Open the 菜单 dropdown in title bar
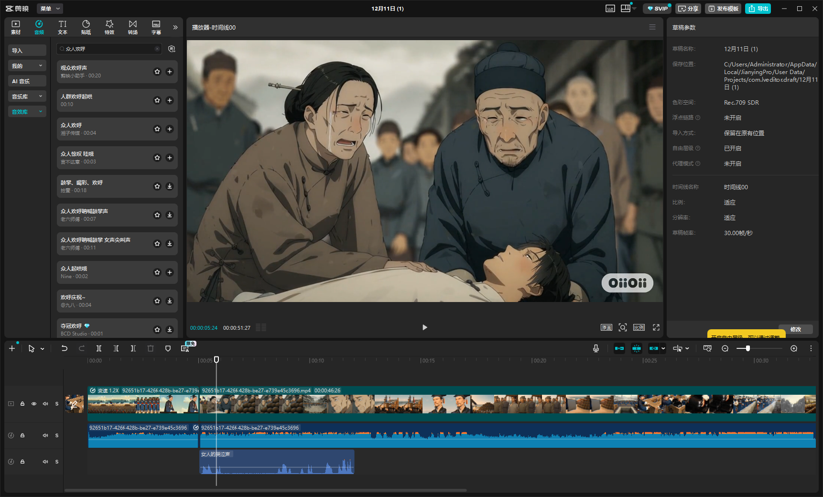823x497 pixels. coord(50,9)
